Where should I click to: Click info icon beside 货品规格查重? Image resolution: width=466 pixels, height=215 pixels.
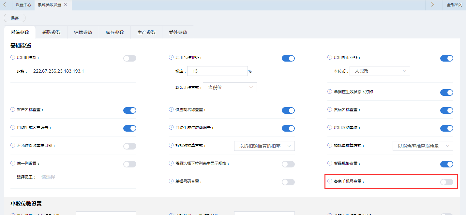(330, 163)
